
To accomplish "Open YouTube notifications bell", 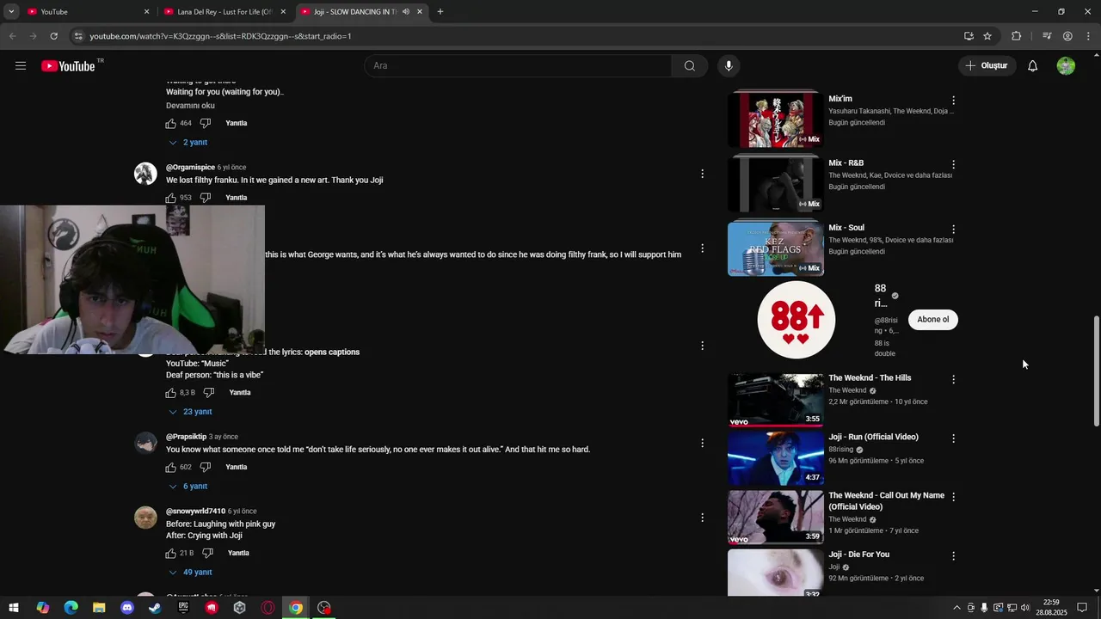I will tap(1033, 65).
